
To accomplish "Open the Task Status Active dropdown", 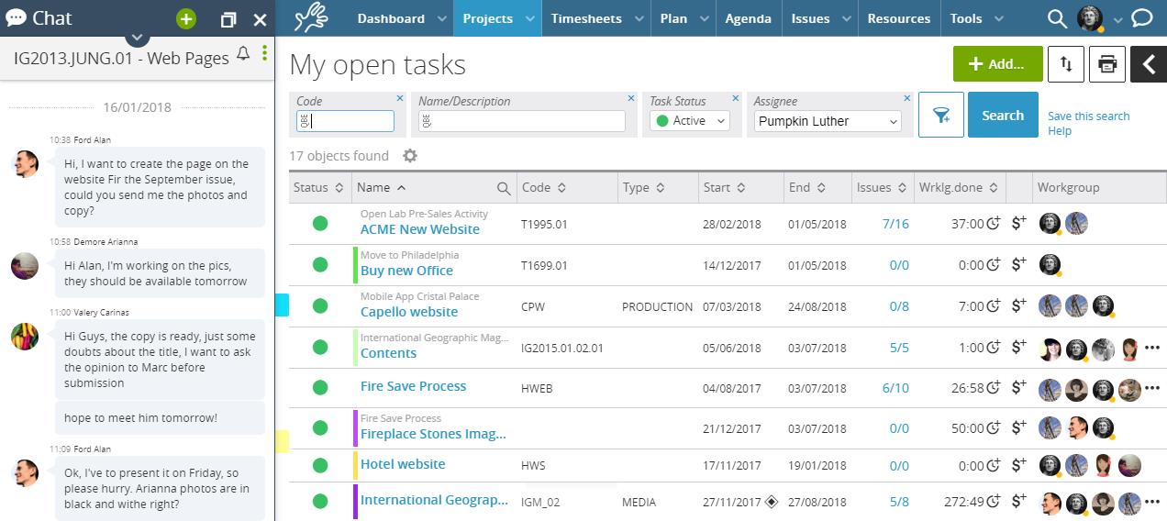I will tap(689, 121).
